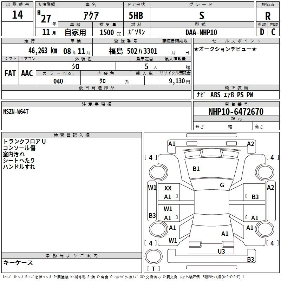Click the キーケース office notice
The image size is (281, 281).
pos(18,262)
